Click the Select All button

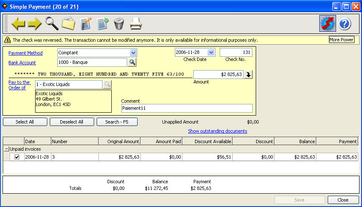pos(25,122)
